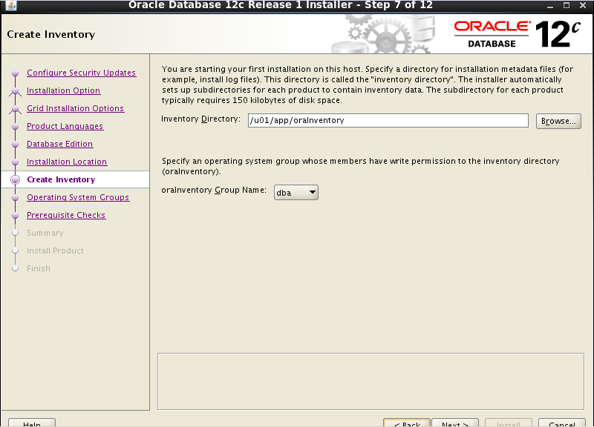Click the Java icon in title bar
594x427 pixels.
11,5
